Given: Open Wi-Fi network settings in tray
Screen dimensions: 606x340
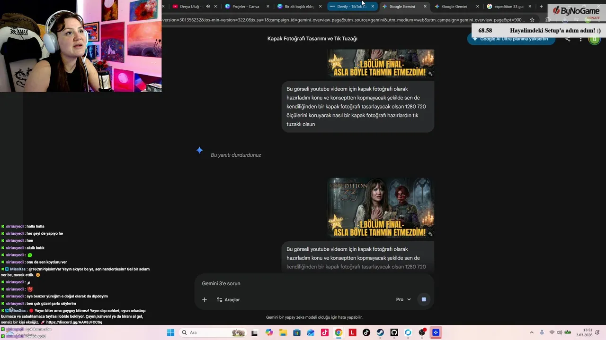Looking at the screenshot, I should pyautogui.click(x=552, y=332).
